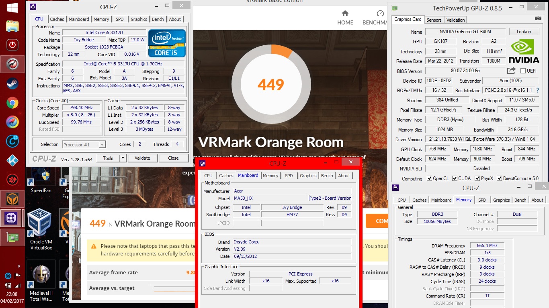Viewport: 549px width, 308px height.
Task: Open Memory tab in red CPU-Z window
Action: [x=270, y=176]
